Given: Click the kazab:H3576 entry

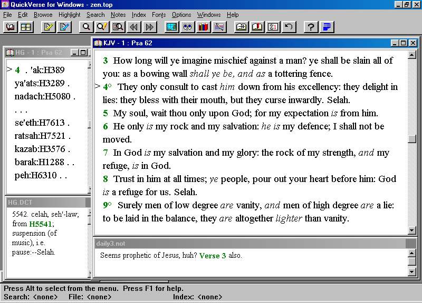Looking at the screenshot, I should coord(40,149).
